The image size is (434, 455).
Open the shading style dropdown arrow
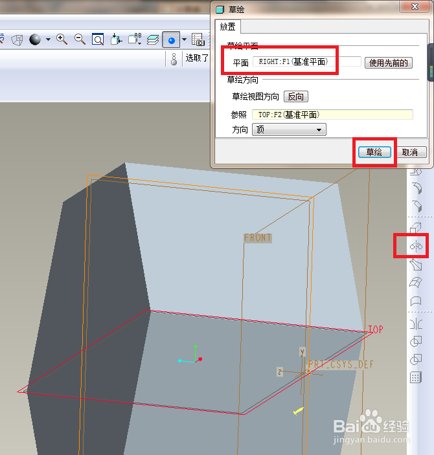[48, 39]
